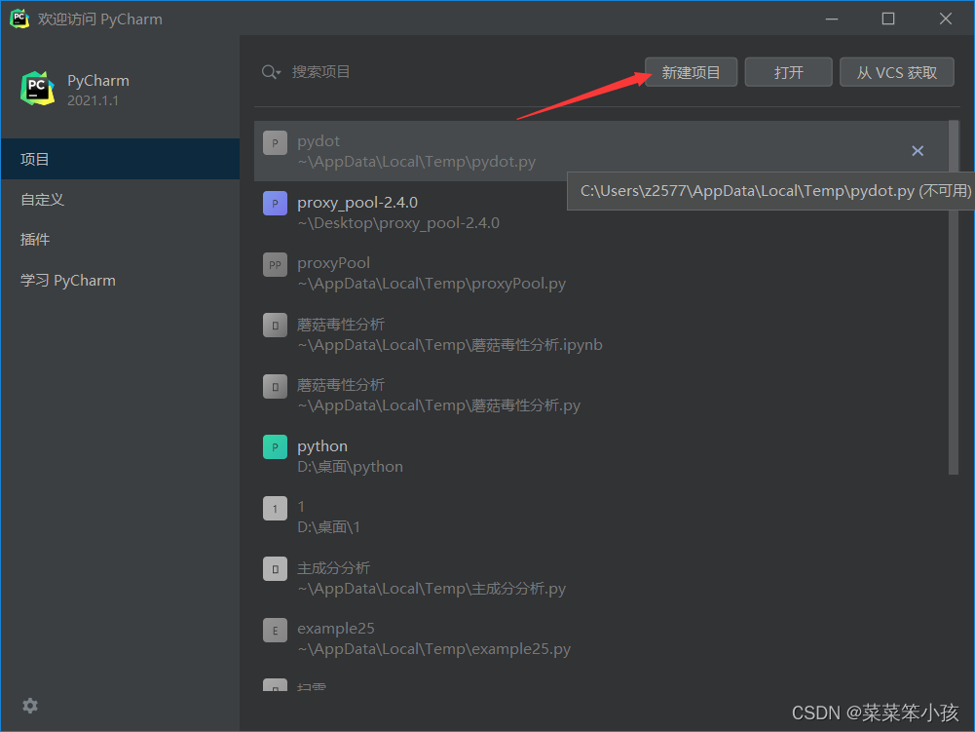This screenshot has width=975, height=732.
Task: Click the project list vertical scrollbar
Action: click(954, 297)
